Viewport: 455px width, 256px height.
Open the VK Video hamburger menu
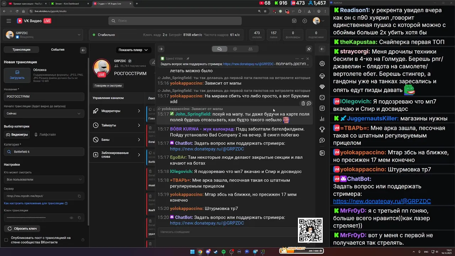tap(9, 21)
